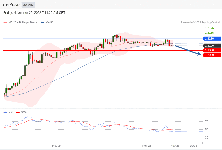Click the RSI 50 level label
This screenshot has width=222, height=150.
click(207, 129)
